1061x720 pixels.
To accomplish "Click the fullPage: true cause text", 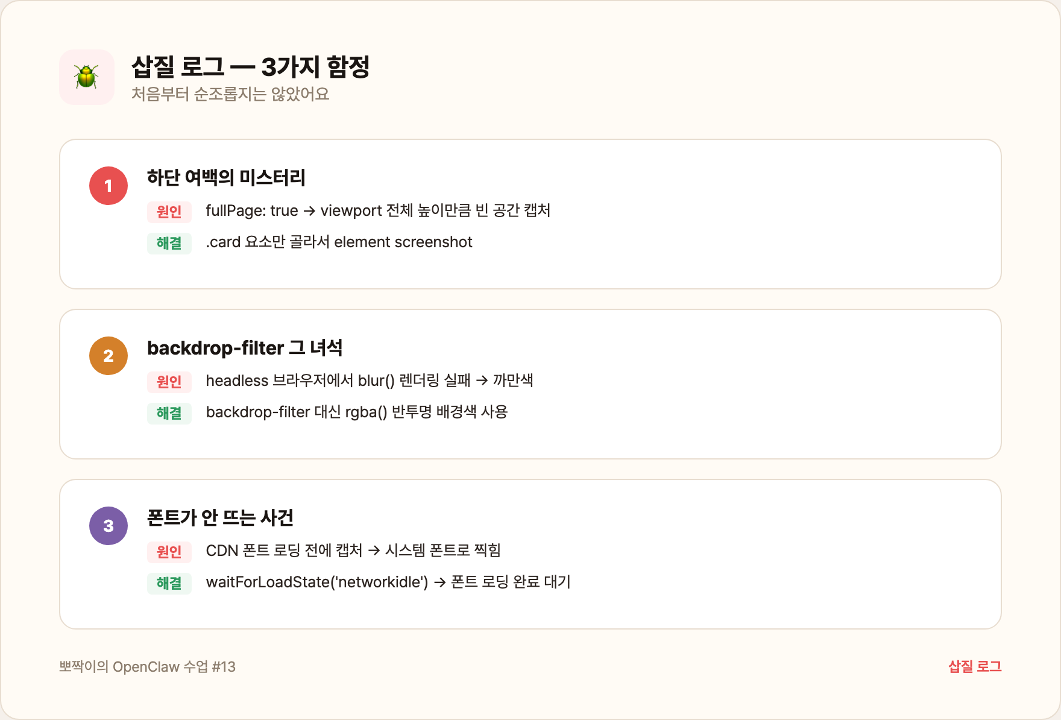I will coord(378,210).
